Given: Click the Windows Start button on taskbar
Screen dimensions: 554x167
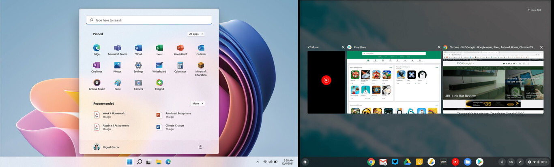Looking at the screenshot, I should click(x=129, y=162).
